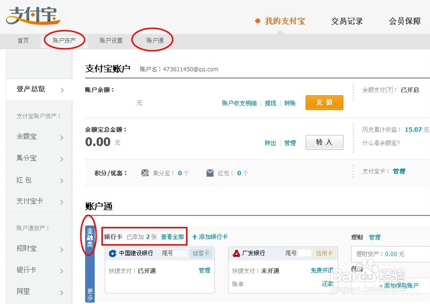Click the 信用卡 tag
Viewport: 430px width, 304px height.
point(324,253)
